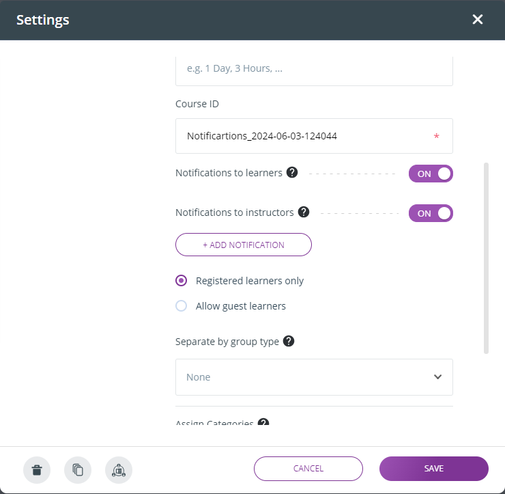Click the 'Notifications to learners' label
505x494 pixels.
229,173
